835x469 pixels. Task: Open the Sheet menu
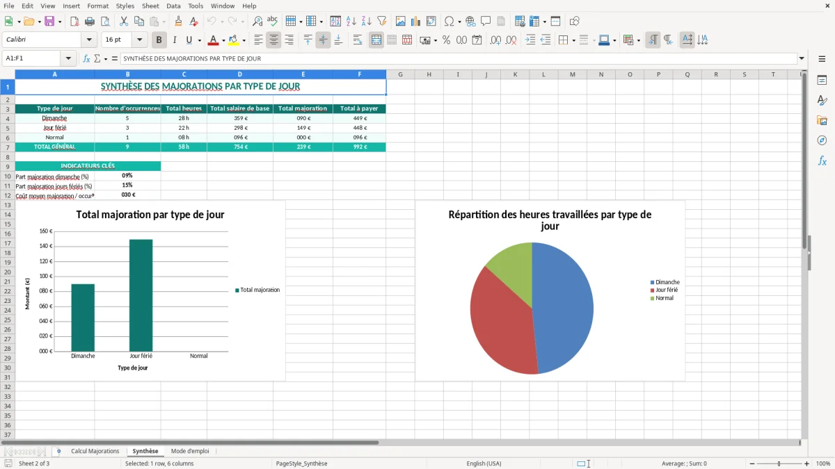(x=150, y=6)
